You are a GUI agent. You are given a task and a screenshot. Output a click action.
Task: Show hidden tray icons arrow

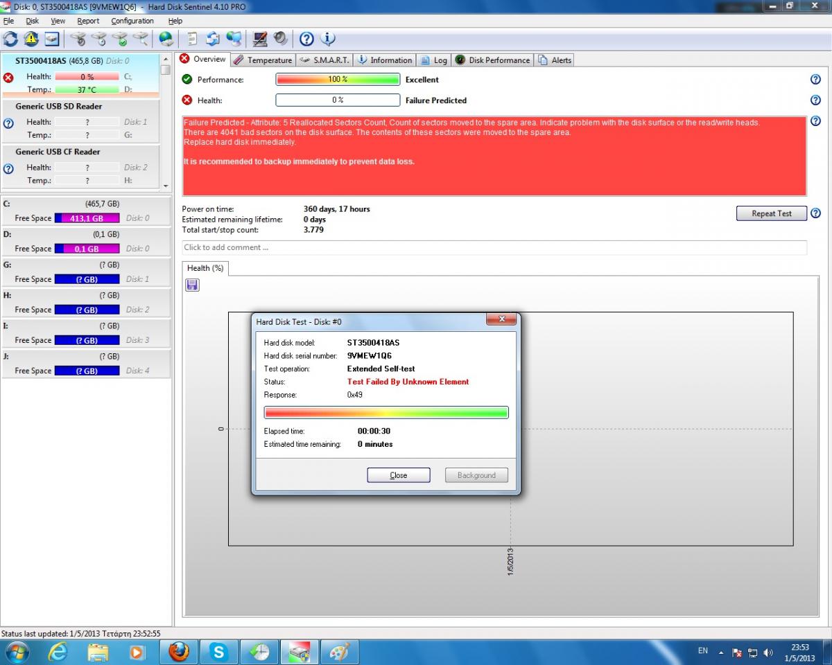721,653
